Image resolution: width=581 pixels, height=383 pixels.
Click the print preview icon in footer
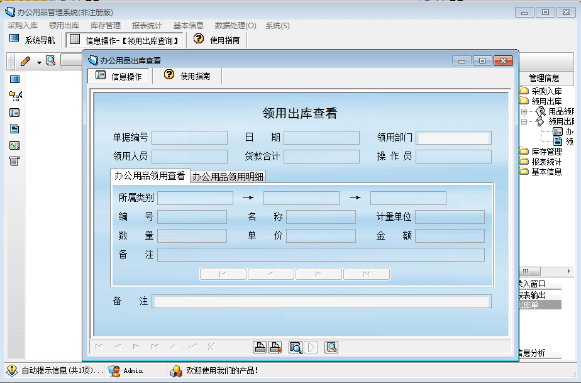pos(295,347)
